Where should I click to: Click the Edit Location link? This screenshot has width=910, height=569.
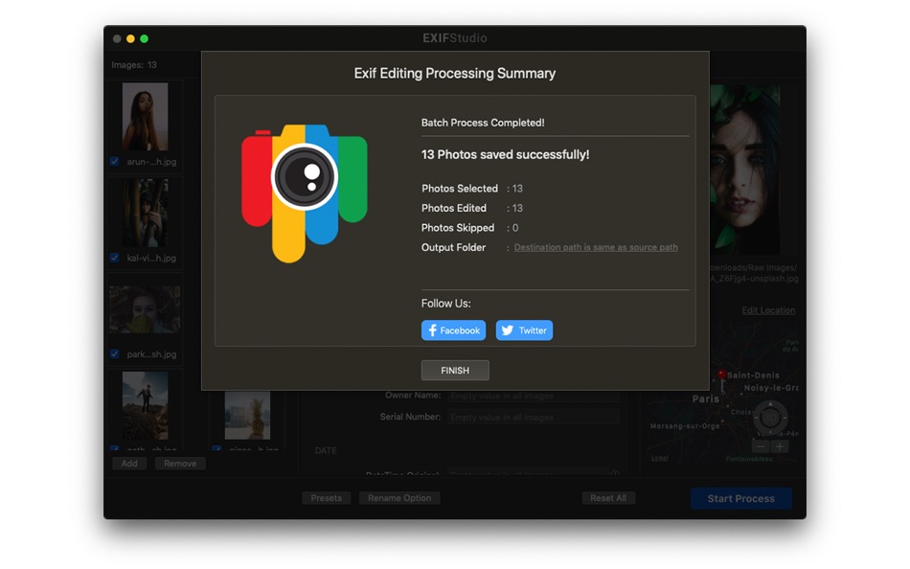(768, 310)
